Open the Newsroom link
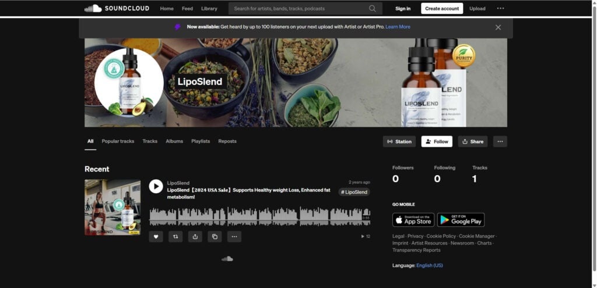The image size is (597, 288). [462, 243]
